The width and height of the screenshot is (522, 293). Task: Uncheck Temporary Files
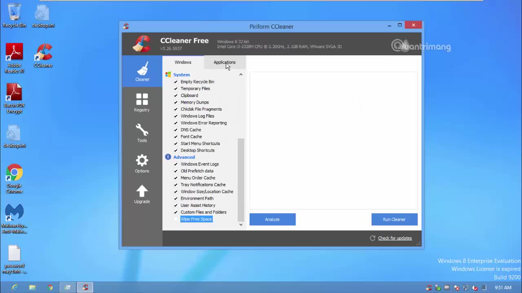click(x=176, y=89)
